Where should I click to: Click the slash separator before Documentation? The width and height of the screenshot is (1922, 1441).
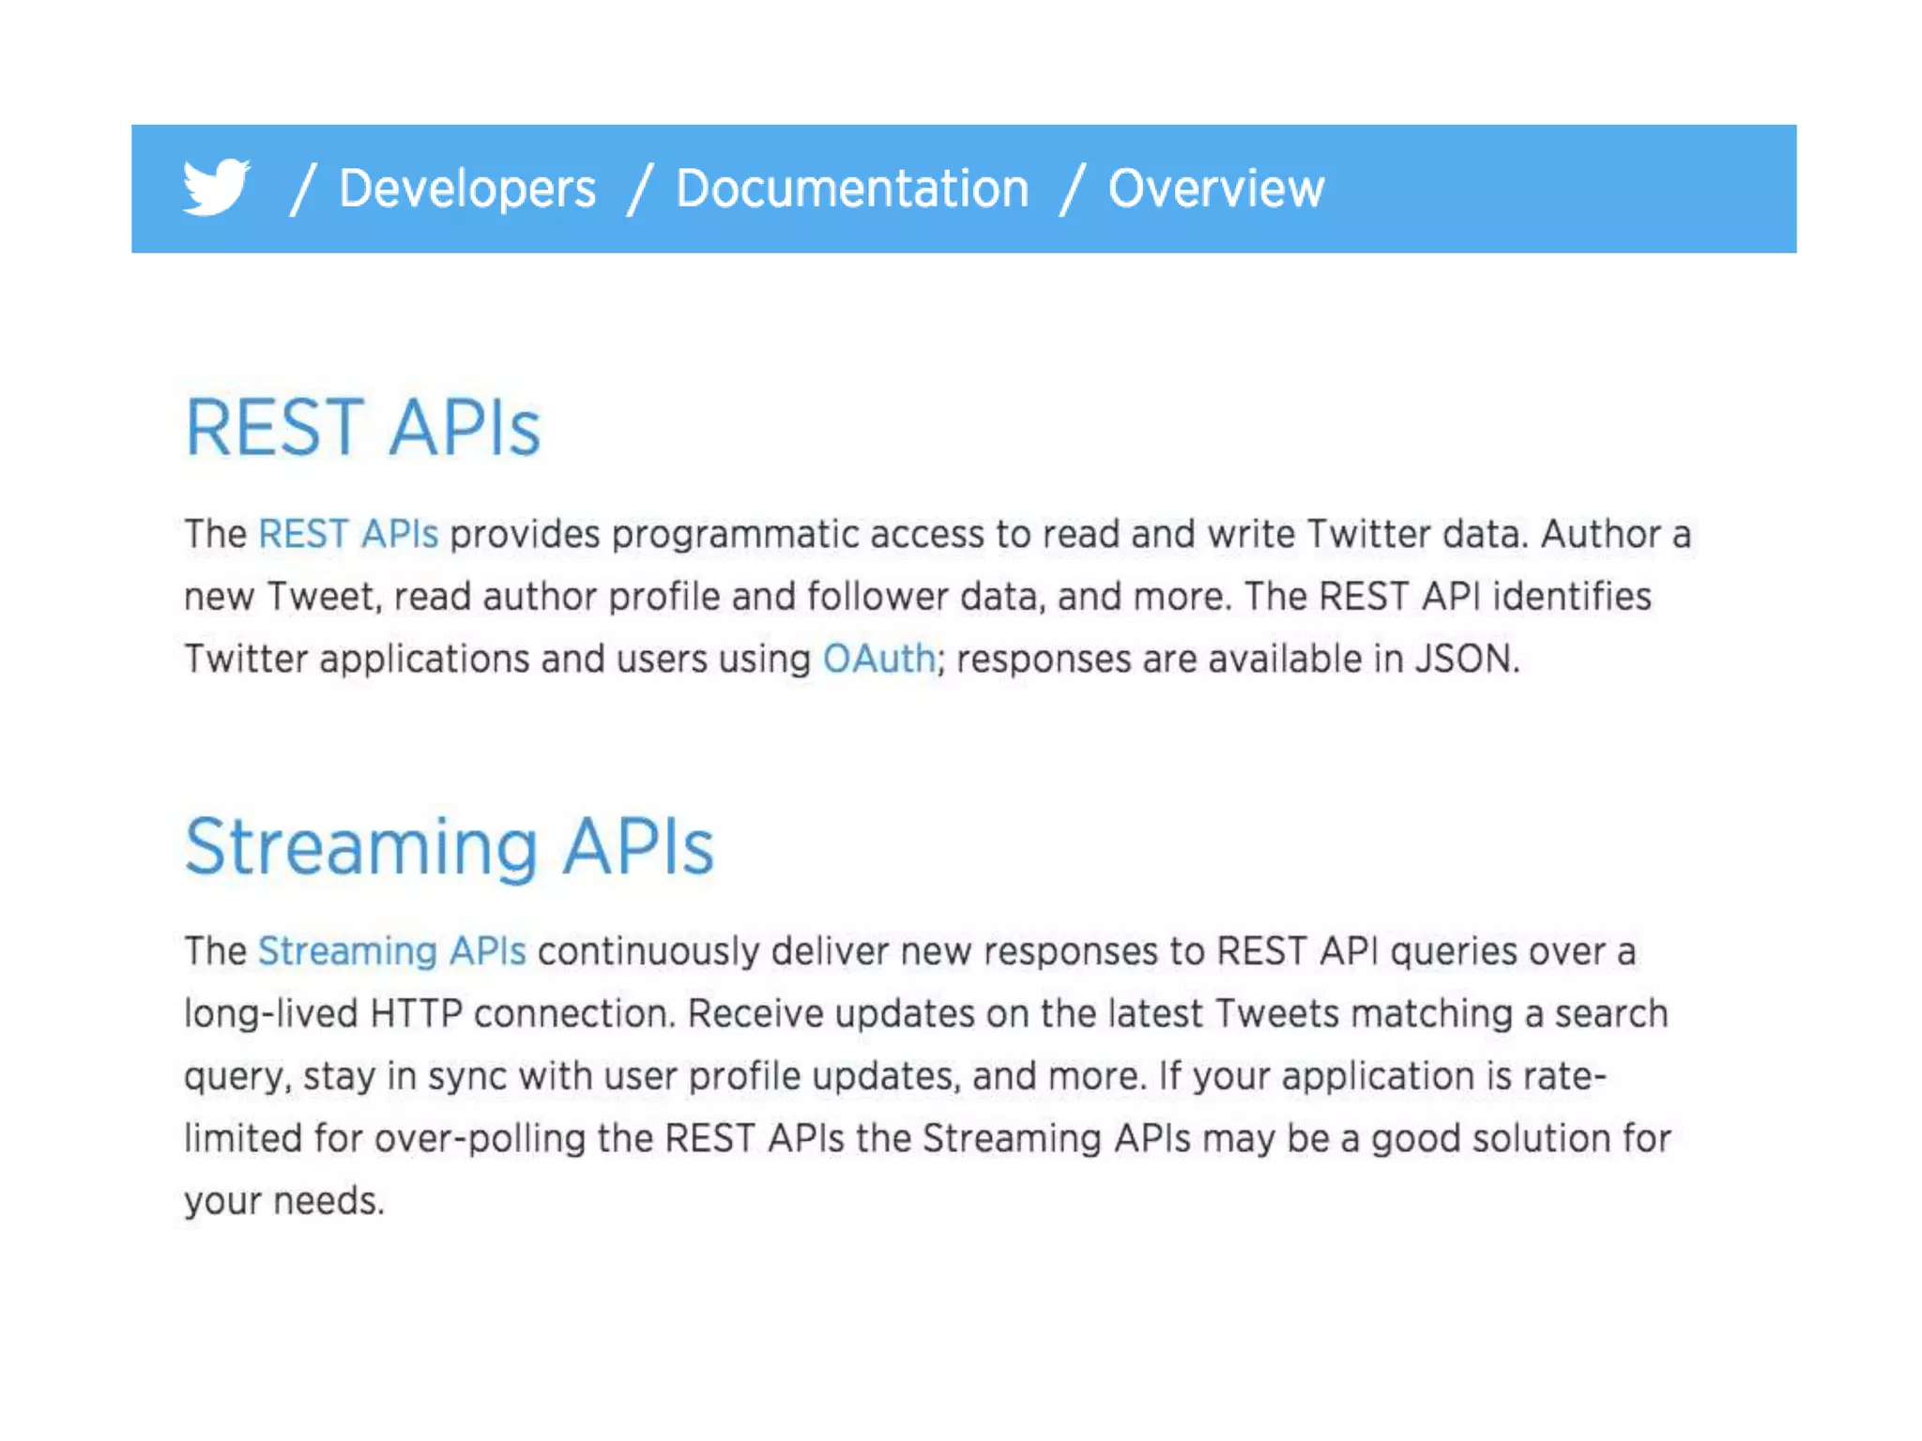pos(639,189)
